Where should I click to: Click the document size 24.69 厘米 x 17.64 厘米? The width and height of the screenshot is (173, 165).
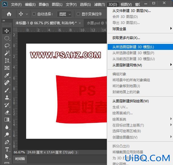(x=50, y=152)
